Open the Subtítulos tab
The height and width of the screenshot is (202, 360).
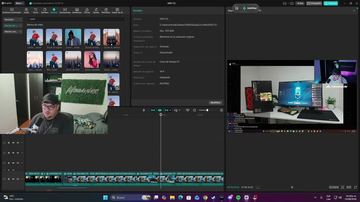(x=77, y=11)
